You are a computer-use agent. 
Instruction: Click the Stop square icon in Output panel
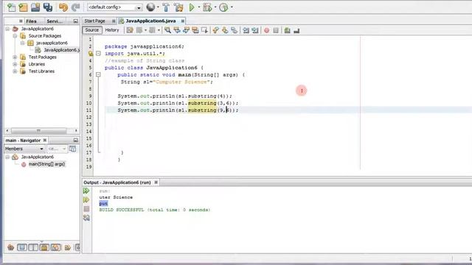point(86,209)
